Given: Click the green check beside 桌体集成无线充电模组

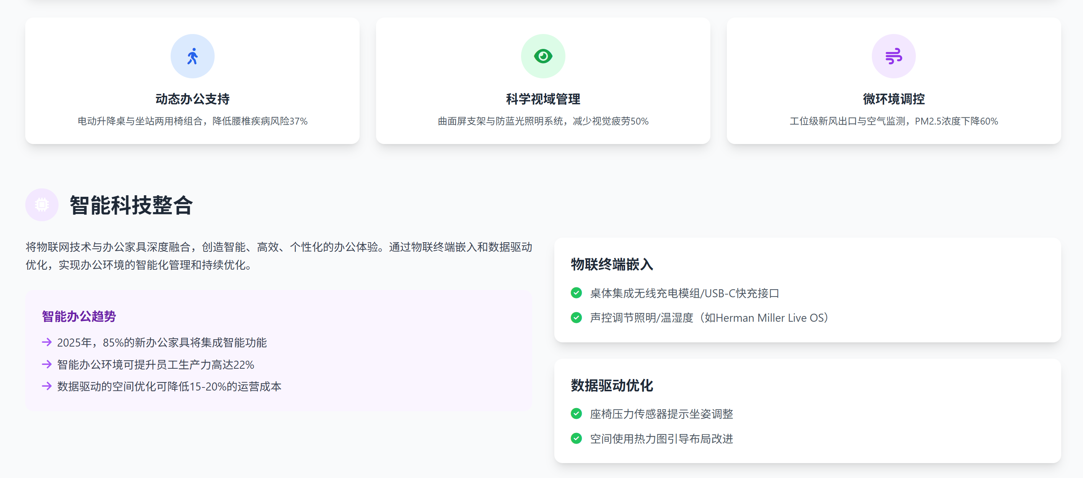Looking at the screenshot, I should (x=576, y=293).
